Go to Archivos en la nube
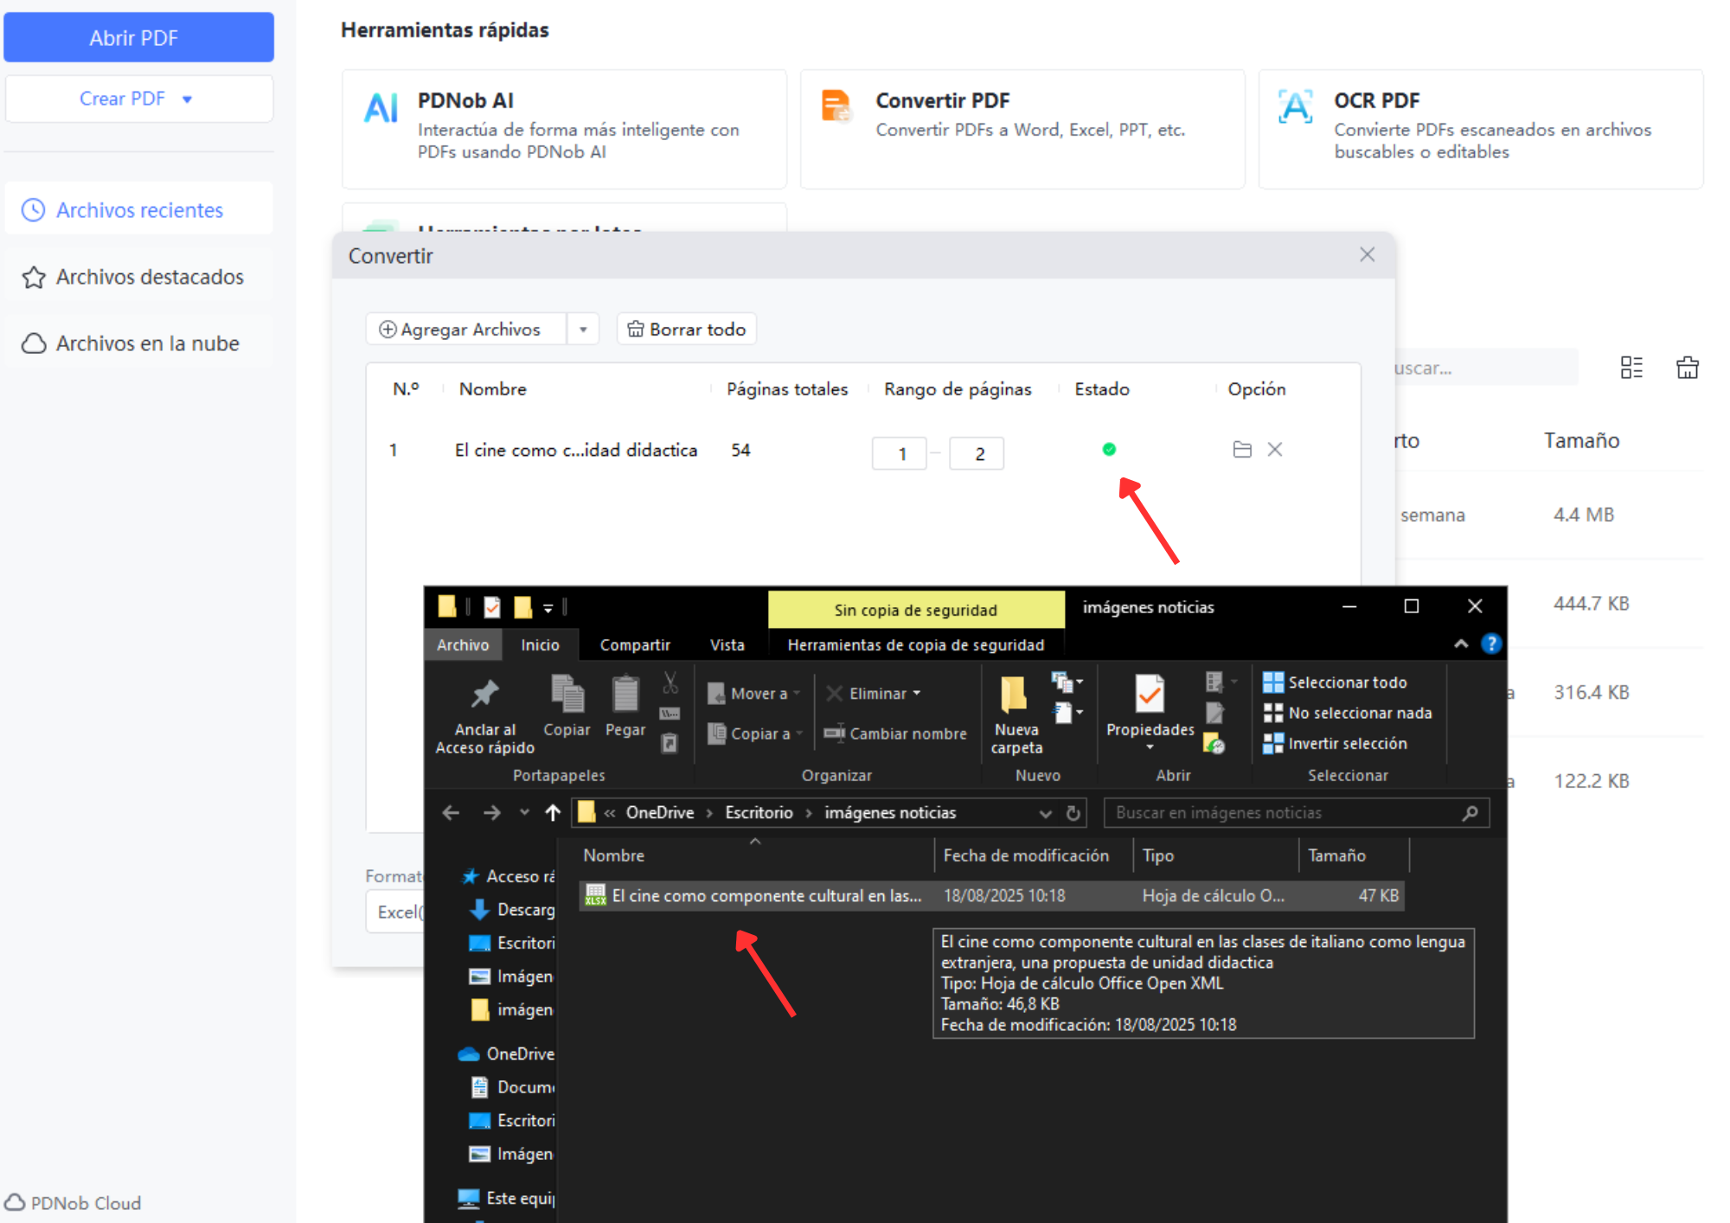The width and height of the screenshot is (1730, 1223). coord(138,343)
